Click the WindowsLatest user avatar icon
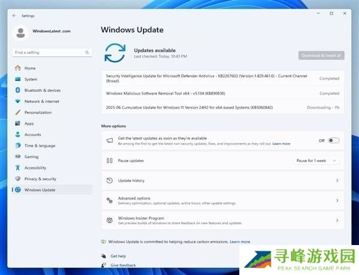359x275 pixels. pos(20,33)
